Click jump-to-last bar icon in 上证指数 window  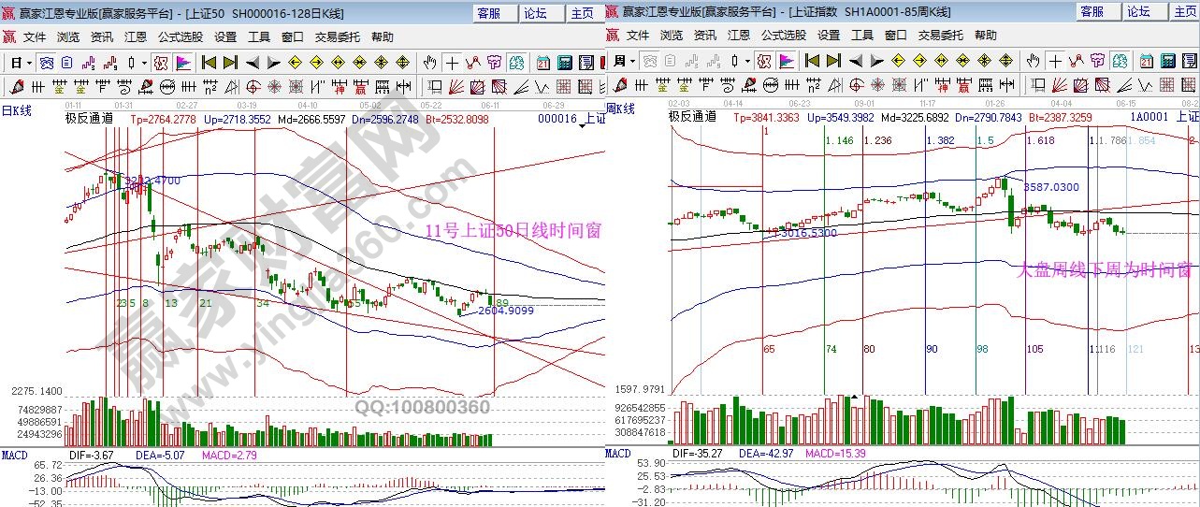point(833,63)
